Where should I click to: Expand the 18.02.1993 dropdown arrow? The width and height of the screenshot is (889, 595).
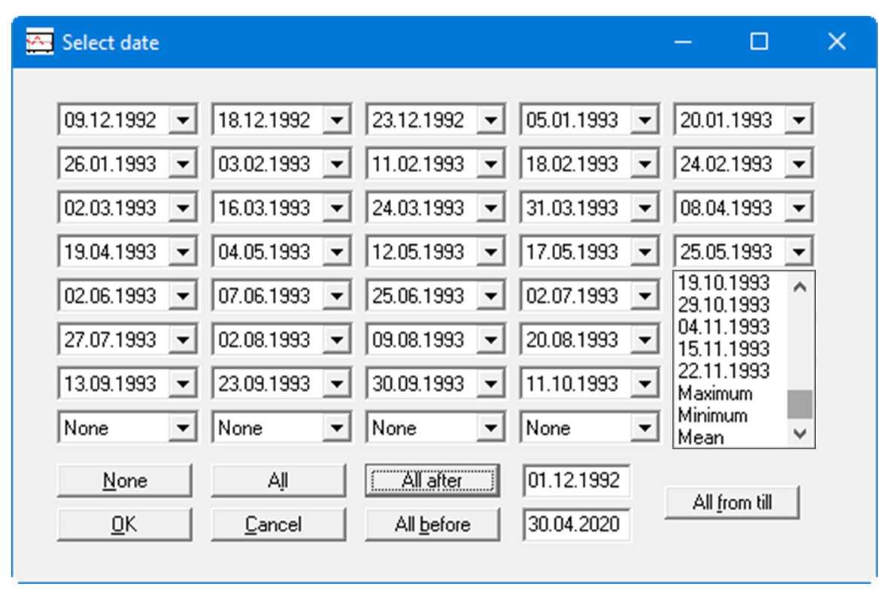644,165
